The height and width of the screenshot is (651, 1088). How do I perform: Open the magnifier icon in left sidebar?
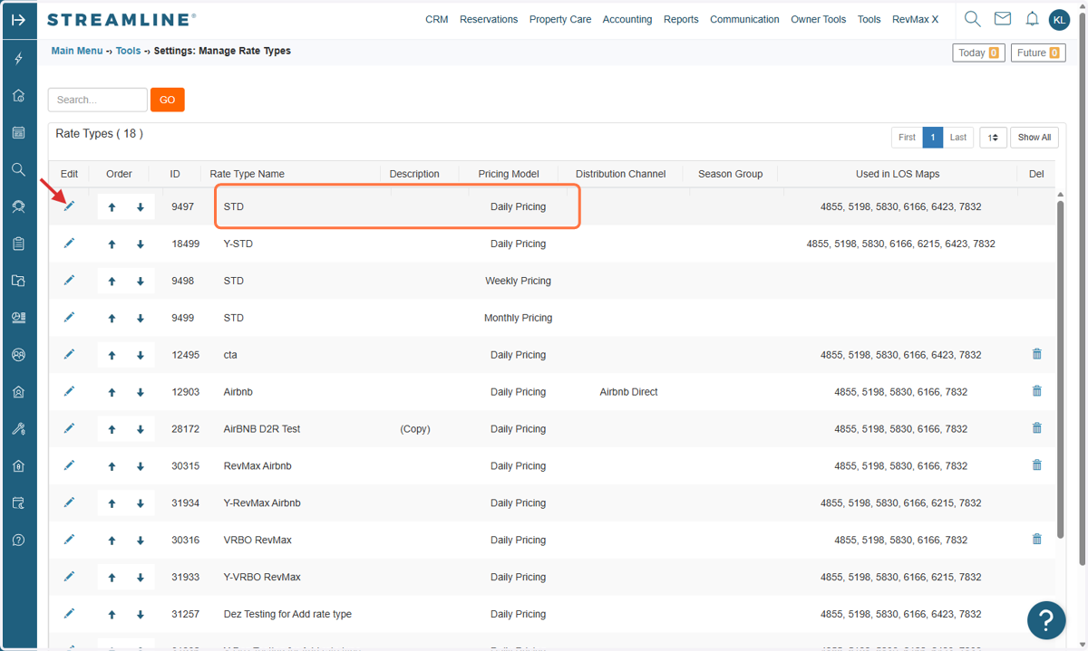click(x=18, y=169)
